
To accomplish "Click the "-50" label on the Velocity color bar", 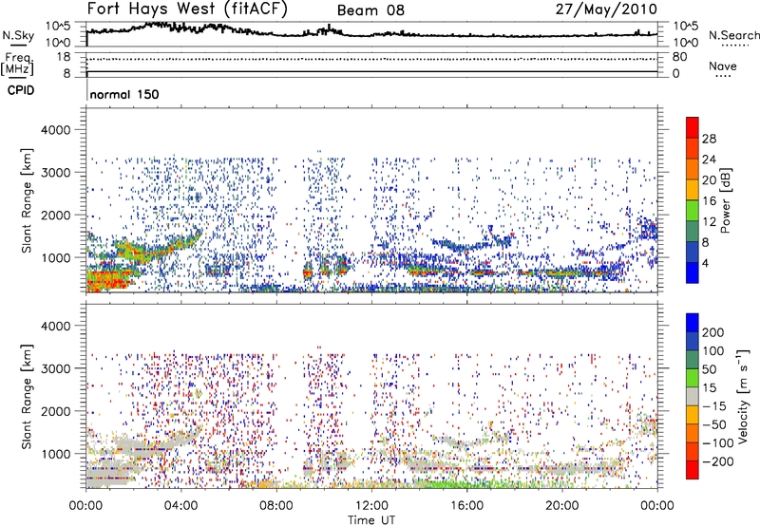I will [714, 424].
